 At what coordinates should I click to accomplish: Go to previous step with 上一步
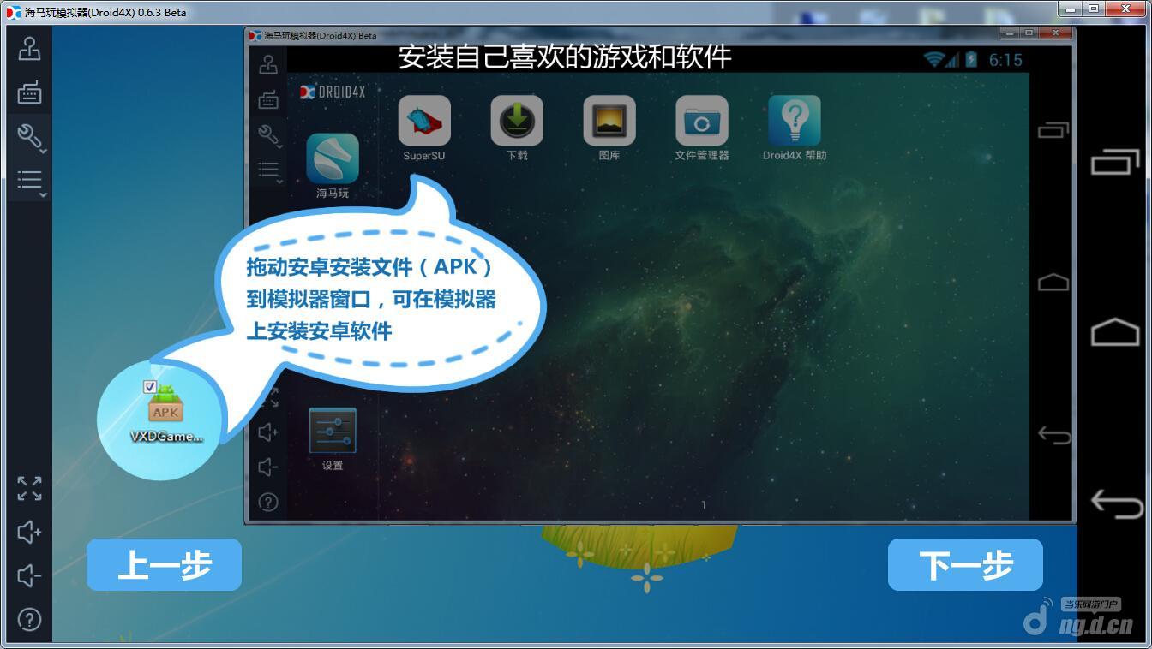pyautogui.click(x=164, y=565)
